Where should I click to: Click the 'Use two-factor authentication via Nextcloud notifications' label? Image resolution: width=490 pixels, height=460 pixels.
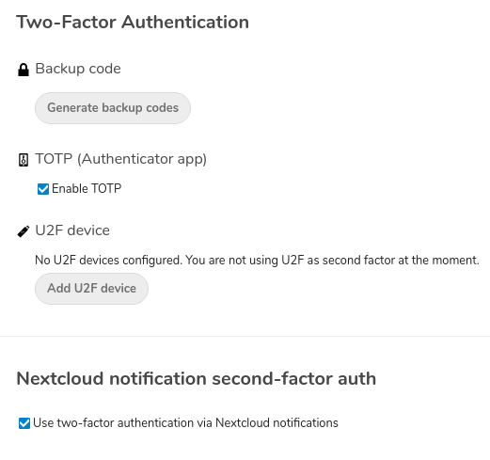click(x=185, y=423)
